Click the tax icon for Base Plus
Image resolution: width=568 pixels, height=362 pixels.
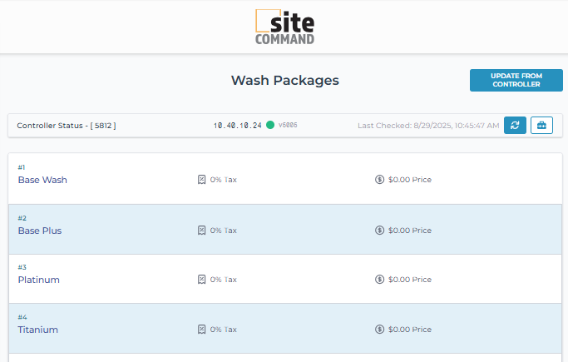201,231
